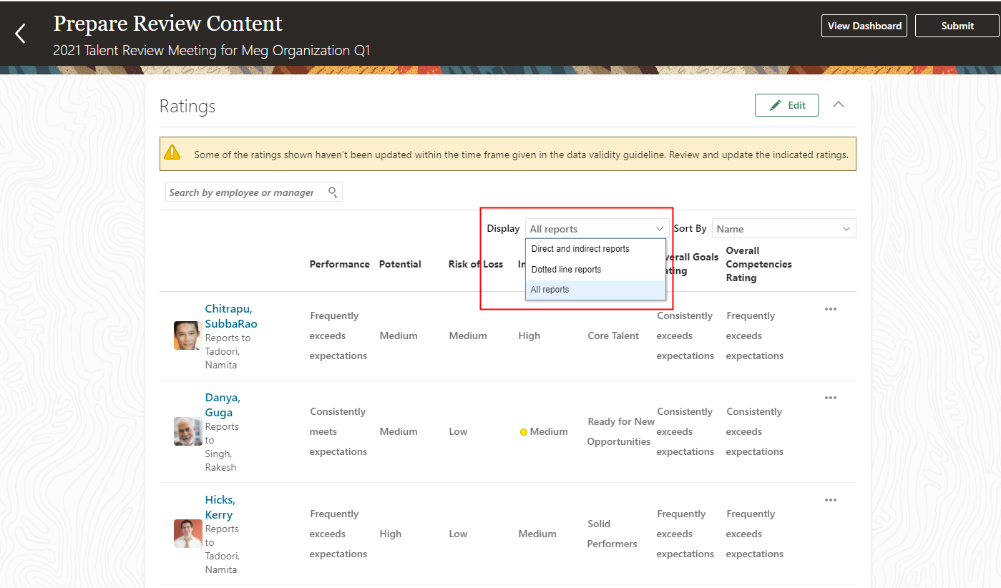Open the Sort By Name dropdown

point(783,229)
